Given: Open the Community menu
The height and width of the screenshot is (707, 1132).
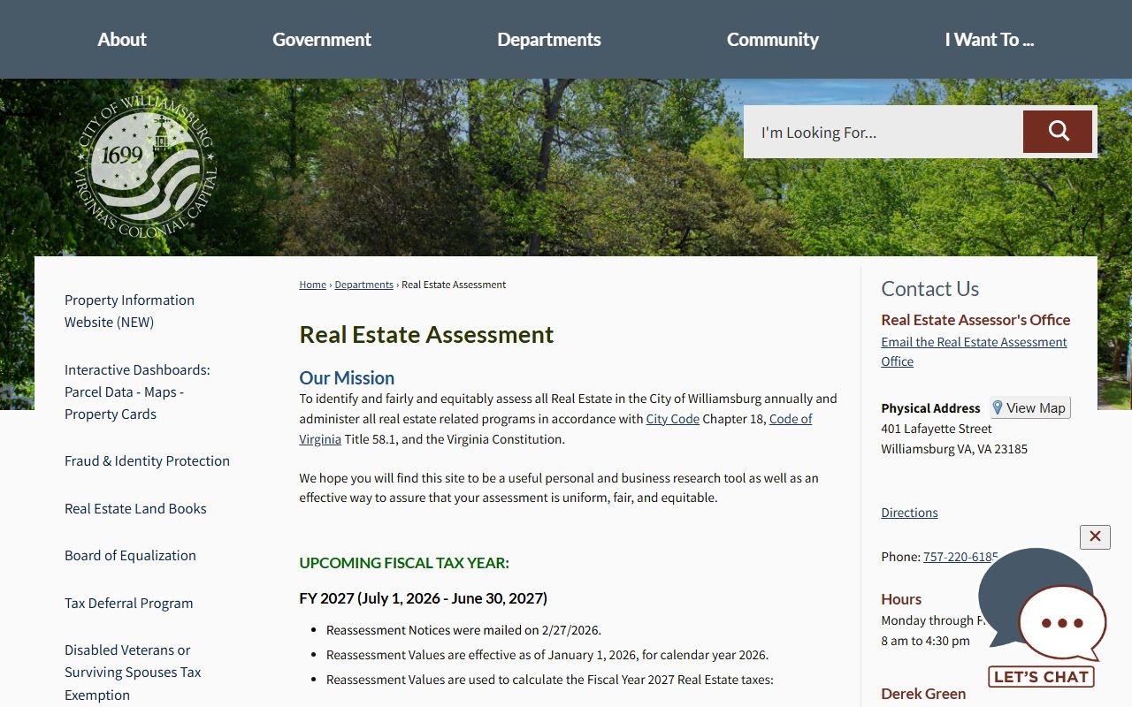Looking at the screenshot, I should 773,39.
